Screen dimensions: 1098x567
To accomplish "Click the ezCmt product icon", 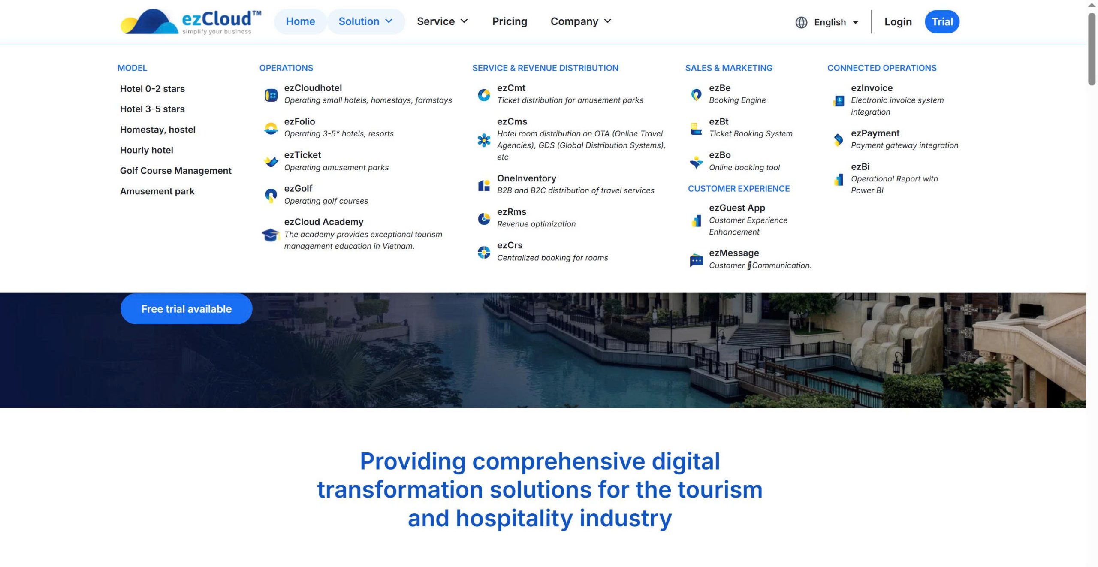I will point(484,95).
